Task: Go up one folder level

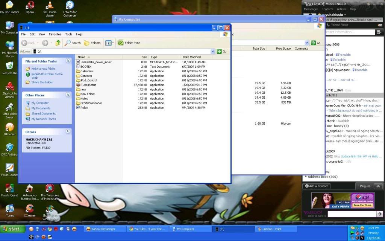Action: tap(58, 43)
